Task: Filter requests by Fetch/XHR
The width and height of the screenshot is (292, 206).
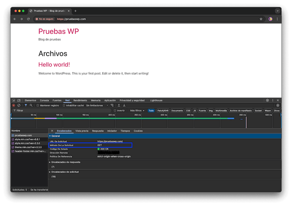Action: tap(163, 111)
